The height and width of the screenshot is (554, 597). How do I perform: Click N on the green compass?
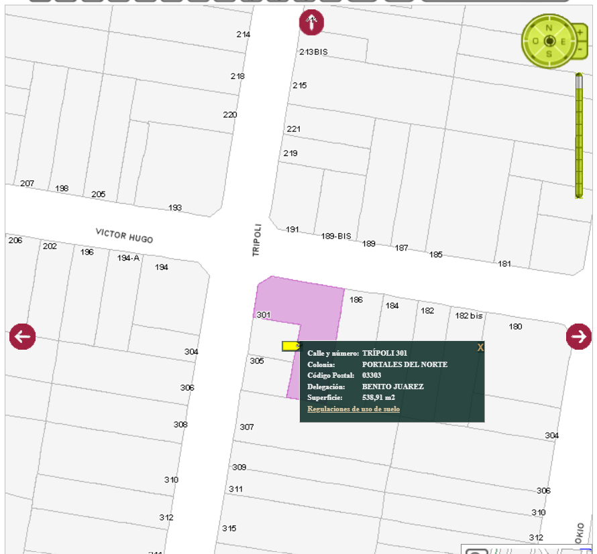pyautogui.click(x=549, y=28)
